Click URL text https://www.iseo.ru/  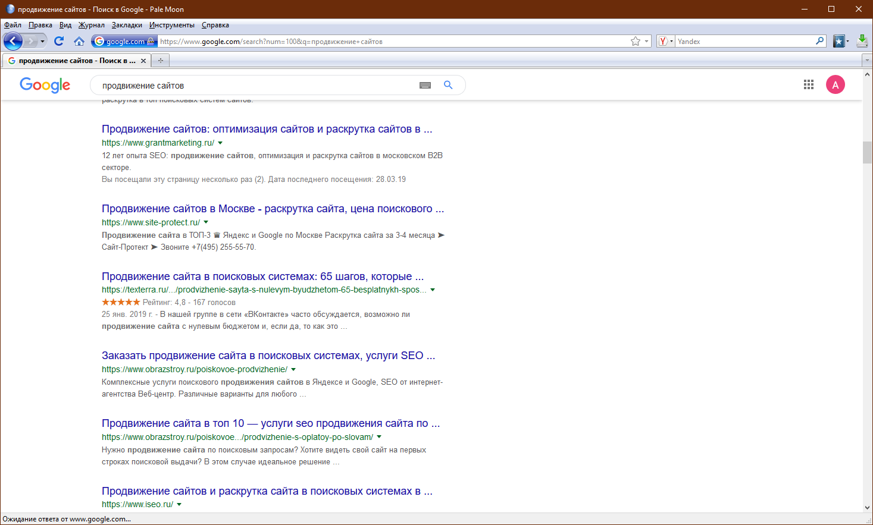pyautogui.click(x=137, y=504)
